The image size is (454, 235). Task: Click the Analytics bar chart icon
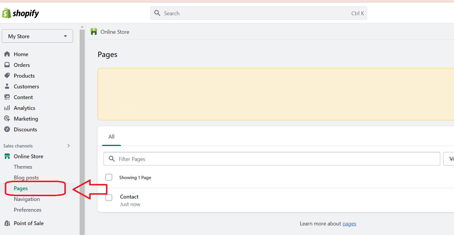coord(7,108)
